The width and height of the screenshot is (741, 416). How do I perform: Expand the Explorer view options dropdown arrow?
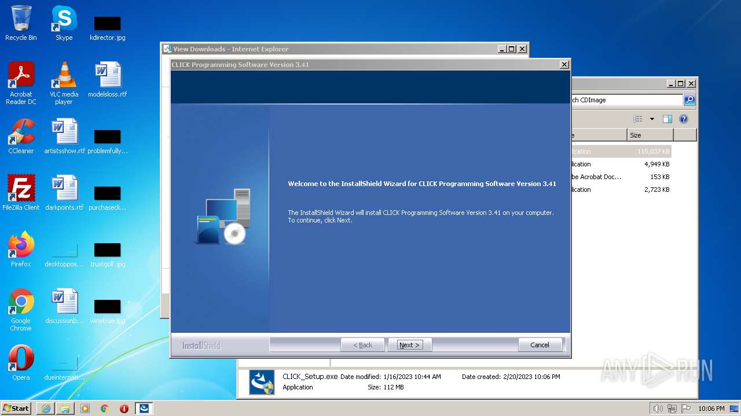point(652,119)
